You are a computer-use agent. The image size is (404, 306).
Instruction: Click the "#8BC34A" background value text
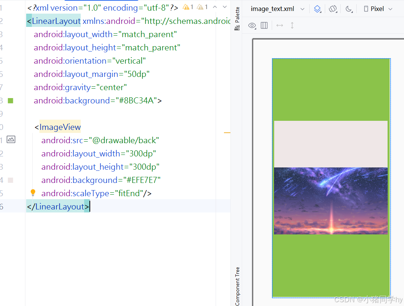click(136, 101)
